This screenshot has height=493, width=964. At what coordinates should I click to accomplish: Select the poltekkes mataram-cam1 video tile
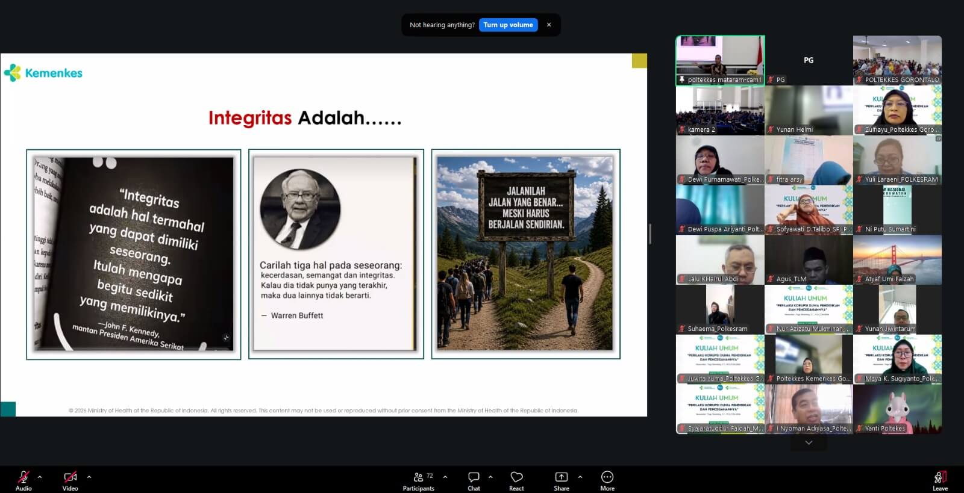click(720, 60)
